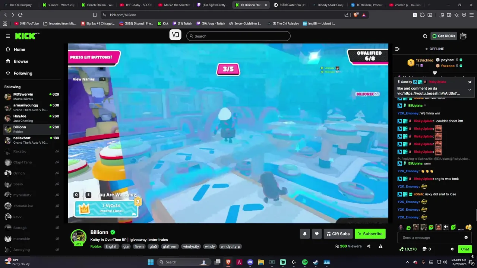477x268 pixels.
Task: Open offline Grinch channel
Action: [32, 173]
